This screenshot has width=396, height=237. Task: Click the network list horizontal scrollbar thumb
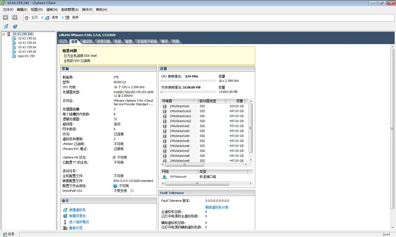[x=197, y=184]
